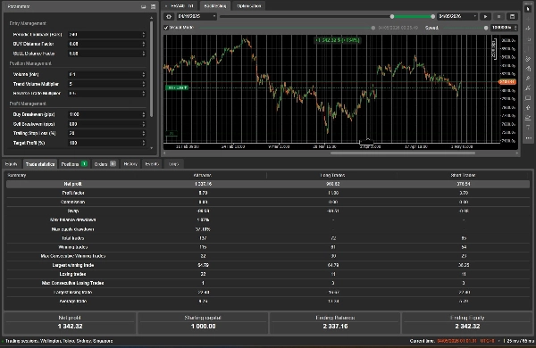
Task: Click the save icon in Parameters panel header
Action: (x=153, y=6)
